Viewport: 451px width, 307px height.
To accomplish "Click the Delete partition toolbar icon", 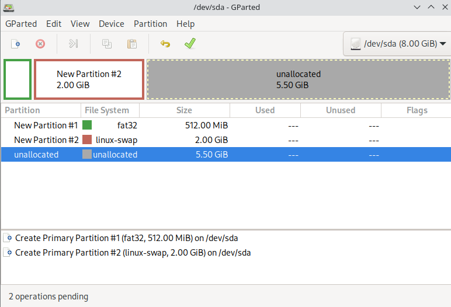I will pos(40,44).
